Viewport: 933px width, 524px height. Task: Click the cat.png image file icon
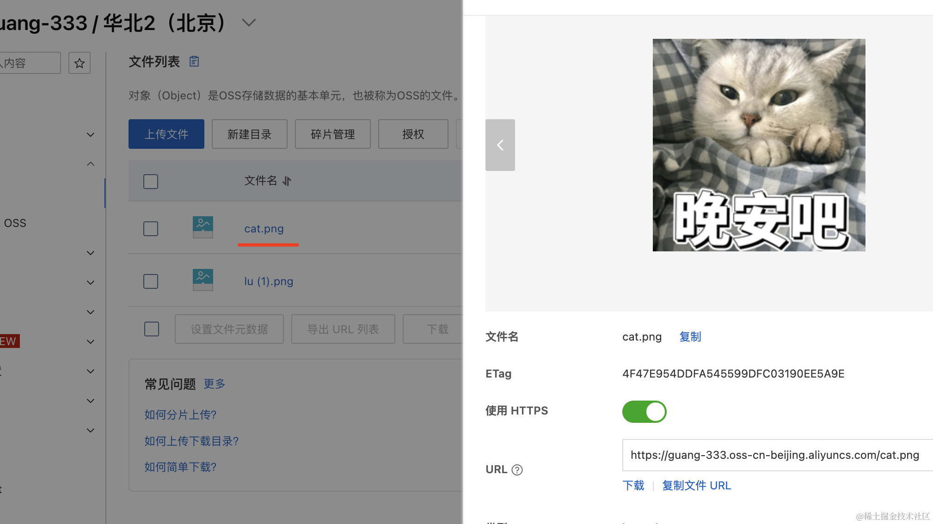[203, 227]
